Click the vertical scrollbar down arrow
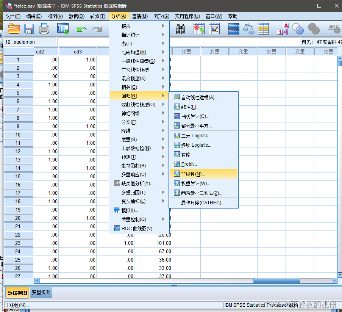The height and width of the screenshot is (312, 342). pyautogui.click(x=340, y=275)
